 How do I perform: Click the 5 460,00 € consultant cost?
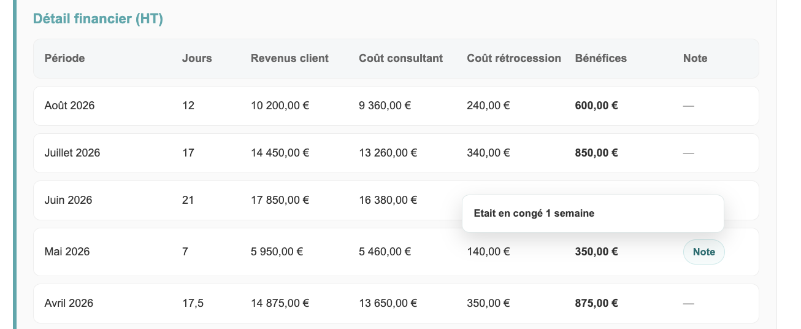click(385, 252)
